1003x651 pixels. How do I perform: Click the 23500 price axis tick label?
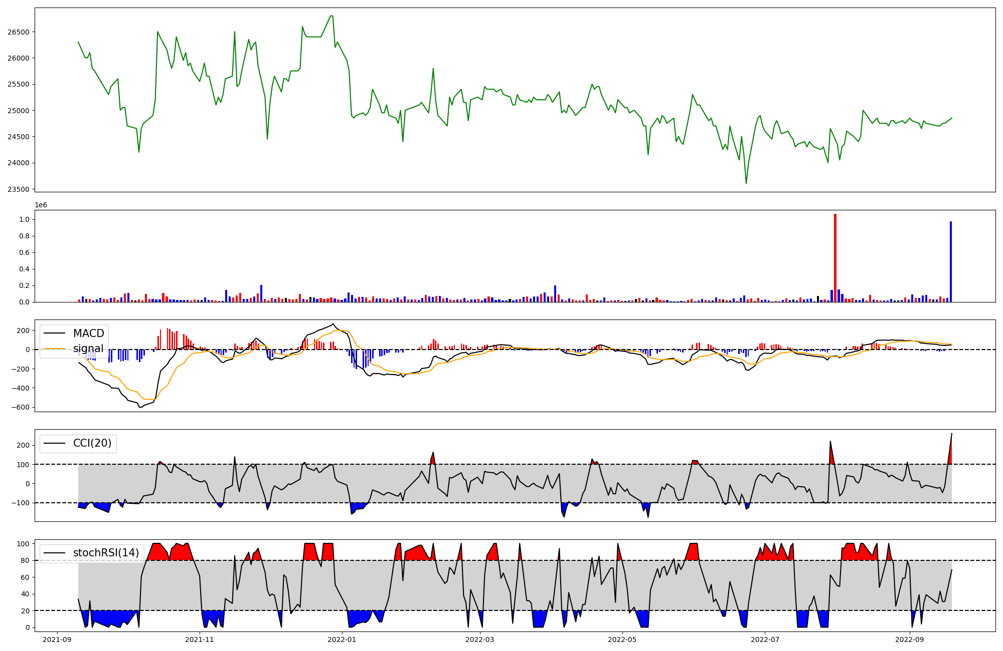[x=19, y=189]
